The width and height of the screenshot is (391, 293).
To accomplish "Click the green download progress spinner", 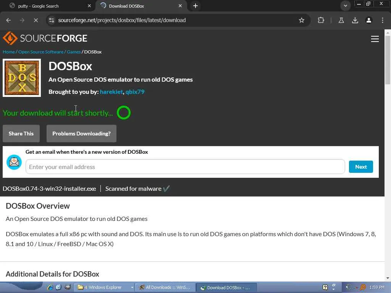I will [x=124, y=113].
